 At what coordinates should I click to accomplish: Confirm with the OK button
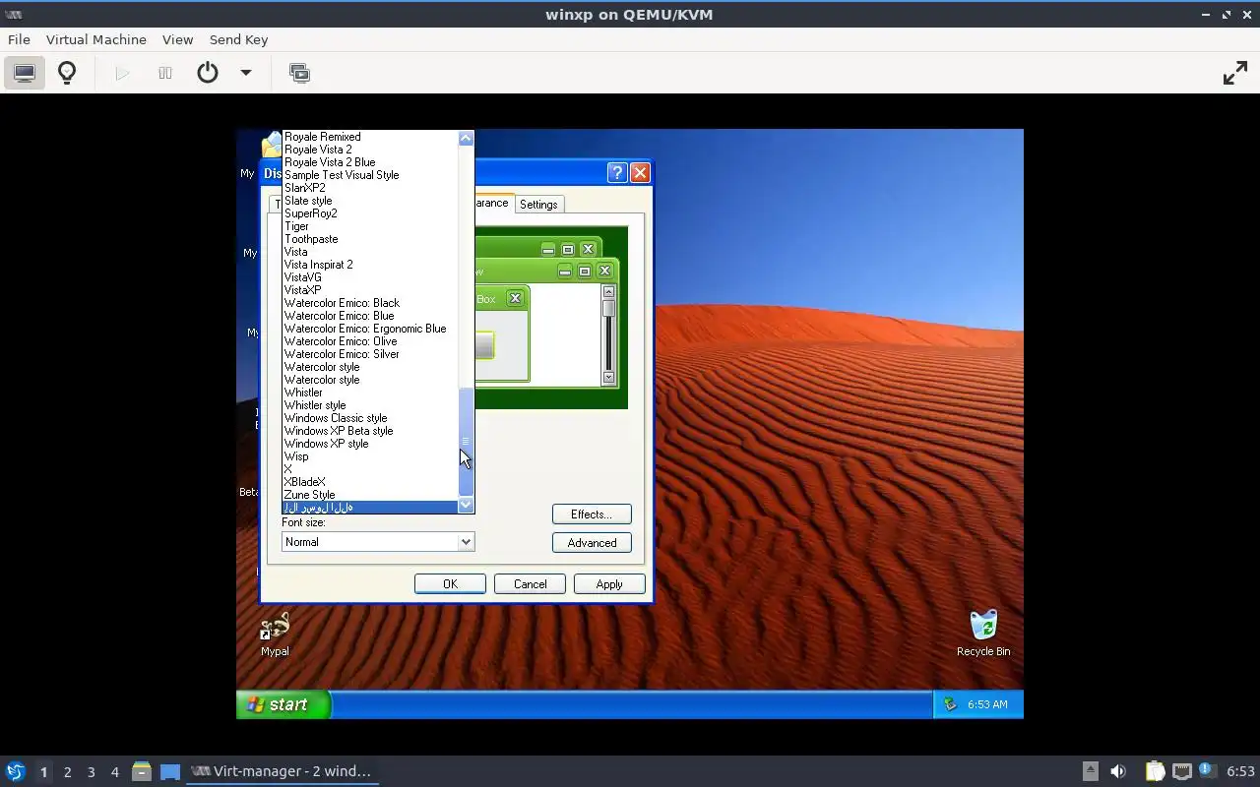pyautogui.click(x=450, y=584)
